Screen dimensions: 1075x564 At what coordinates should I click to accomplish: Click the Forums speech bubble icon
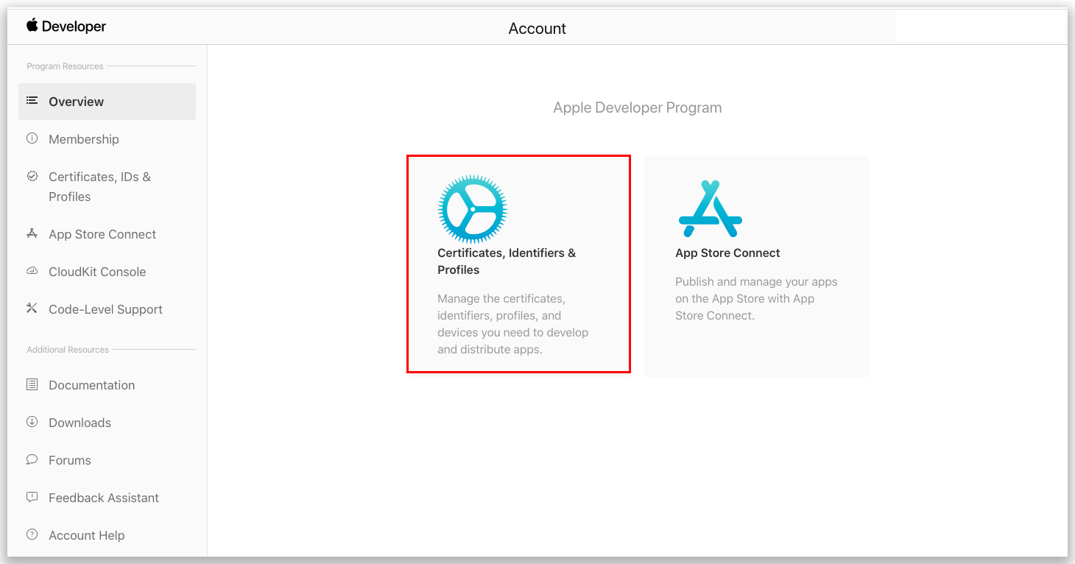point(32,459)
